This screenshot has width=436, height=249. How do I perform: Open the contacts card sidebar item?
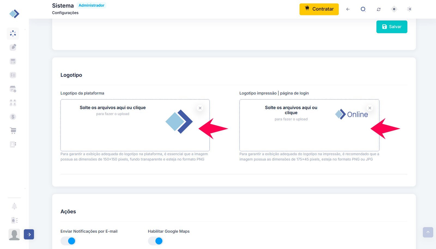point(13,144)
